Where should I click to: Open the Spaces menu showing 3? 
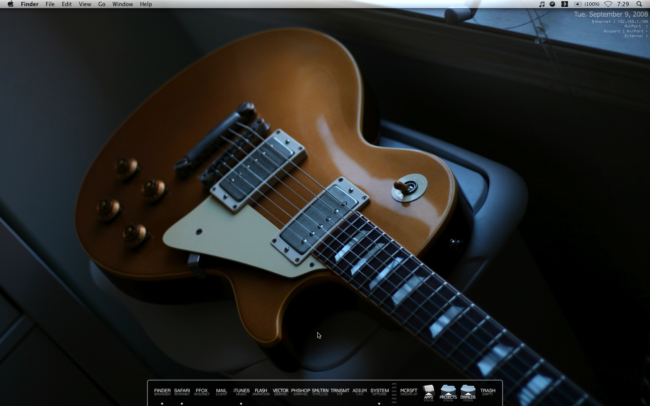(x=564, y=4)
